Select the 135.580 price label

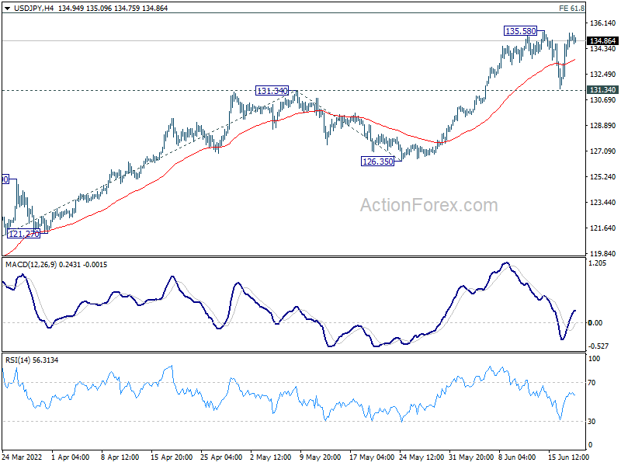point(521,31)
